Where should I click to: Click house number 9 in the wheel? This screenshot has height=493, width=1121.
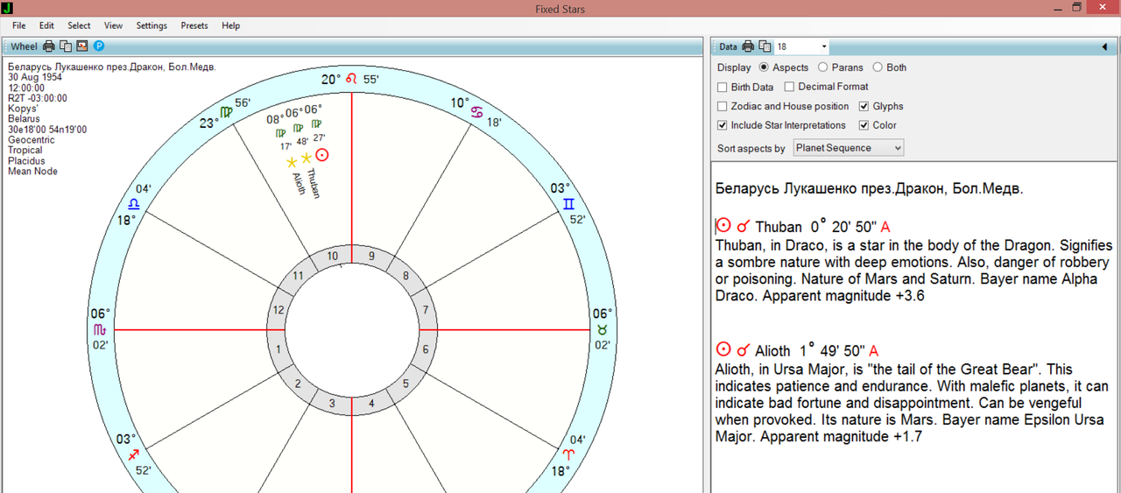coord(371,257)
